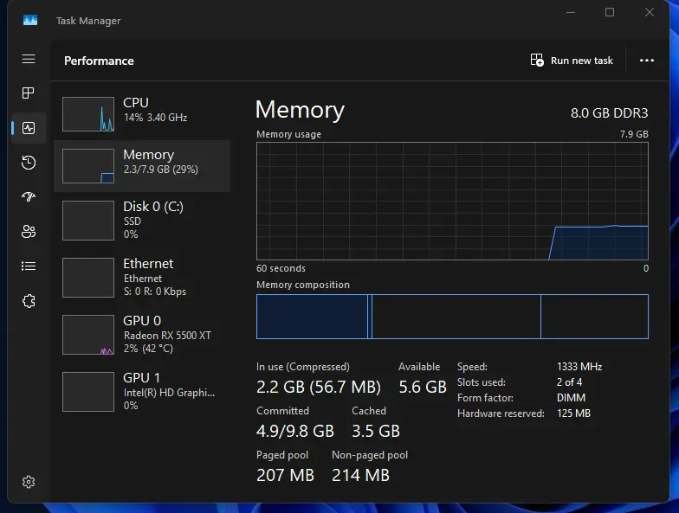Select the Disk 0 (C:) entry

click(x=142, y=221)
